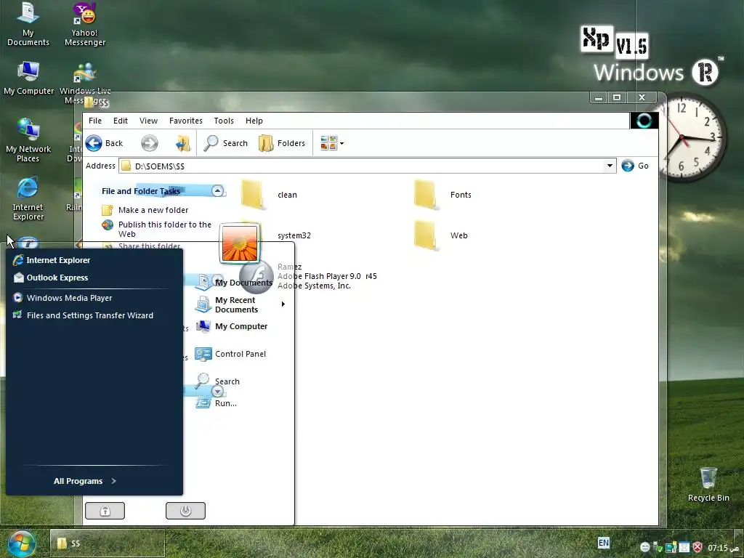The width and height of the screenshot is (744, 558).
Task: Click the Start orb button
Action: click(20, 544)
